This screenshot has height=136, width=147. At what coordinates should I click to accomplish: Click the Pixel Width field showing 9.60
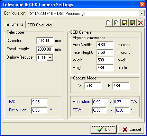point(105,45)
